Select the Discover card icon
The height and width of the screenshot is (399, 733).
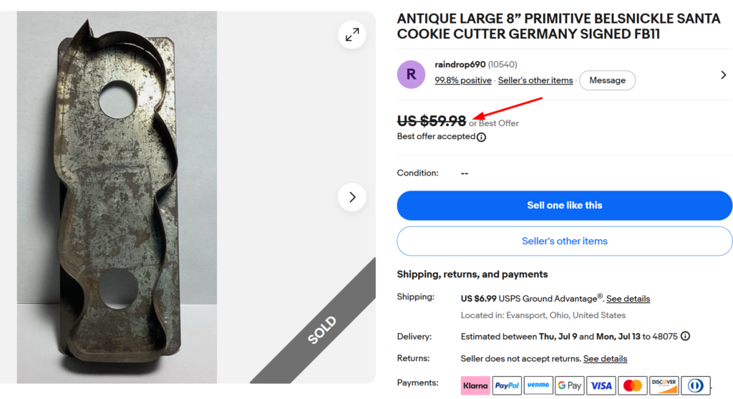coord(664,385)
